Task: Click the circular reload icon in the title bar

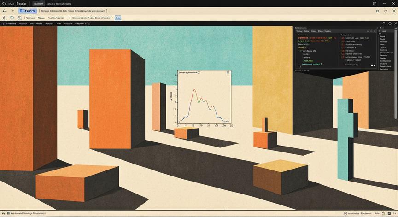Action: pyautogui.click(x=4, y=4)
